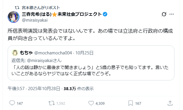Click the @mochamocha004 handle

[x=53, y=53]
